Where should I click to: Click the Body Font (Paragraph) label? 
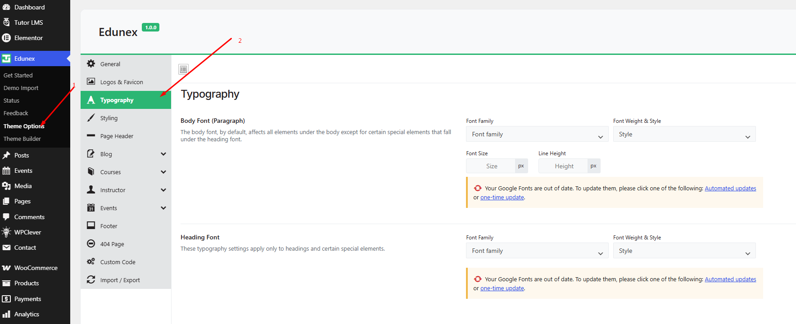coord(213,121)
